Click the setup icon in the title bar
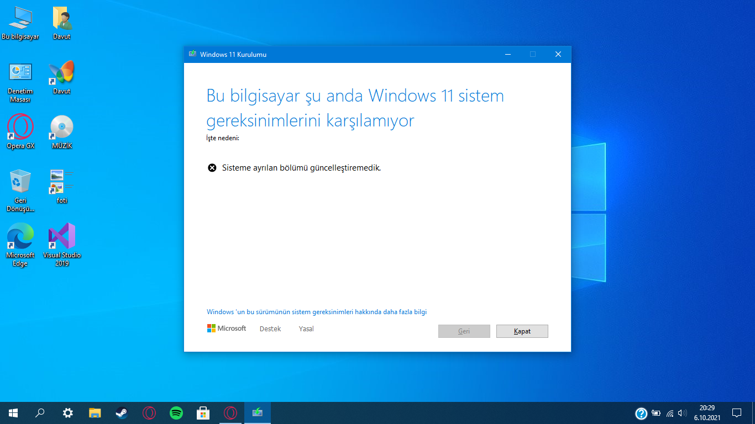 pyautogui.click(x=192, y=54)
